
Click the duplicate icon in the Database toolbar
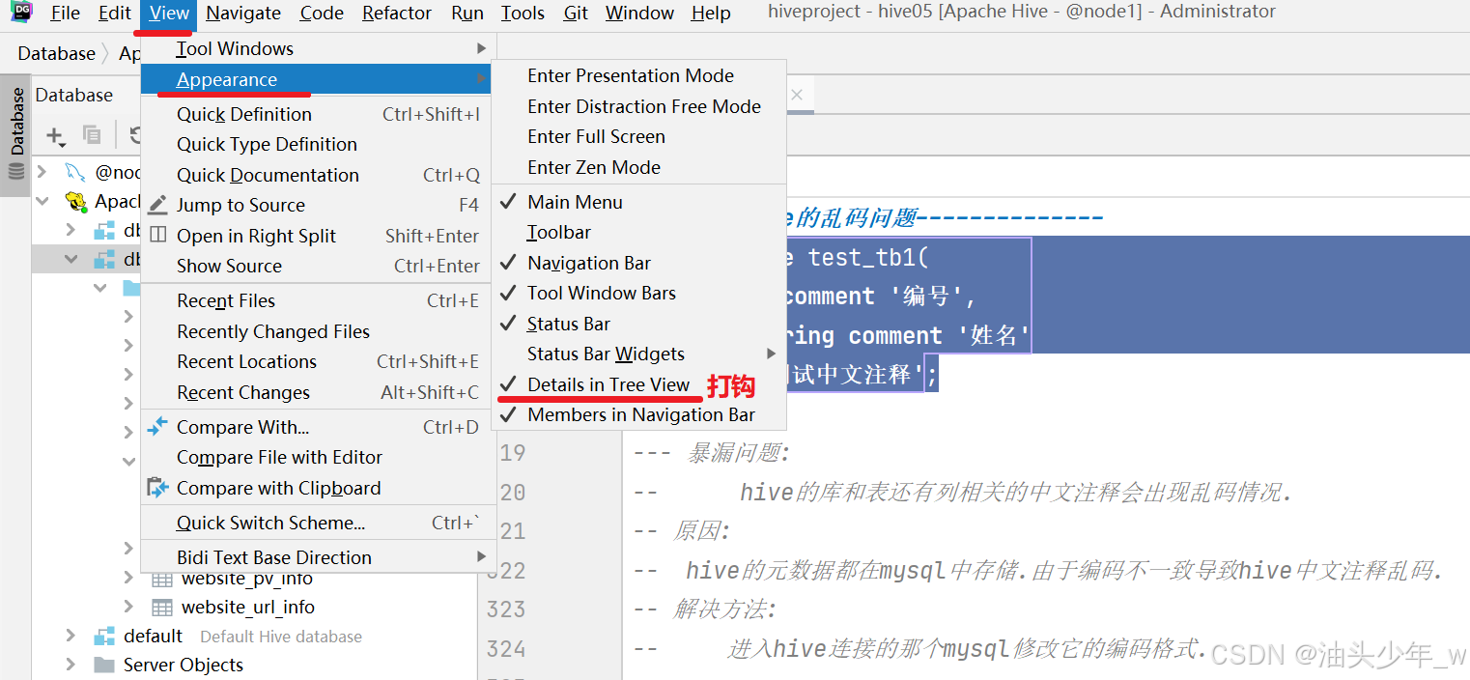pyautogui.click(x=91, y=135)
